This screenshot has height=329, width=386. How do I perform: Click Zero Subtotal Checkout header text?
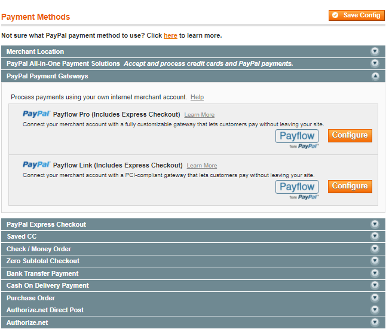pyautogui.click(x=43, y=261)
